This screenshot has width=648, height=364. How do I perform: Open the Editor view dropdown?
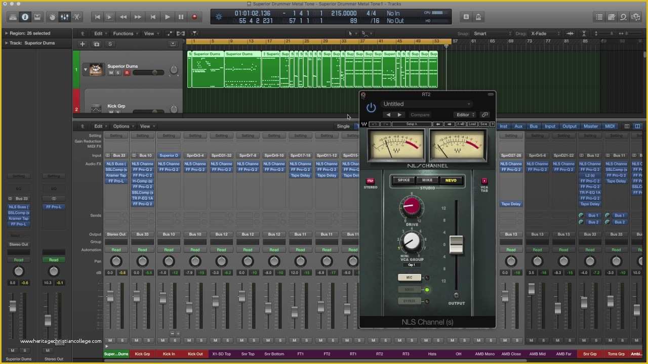pyautogui.click(x=465, y=115)
